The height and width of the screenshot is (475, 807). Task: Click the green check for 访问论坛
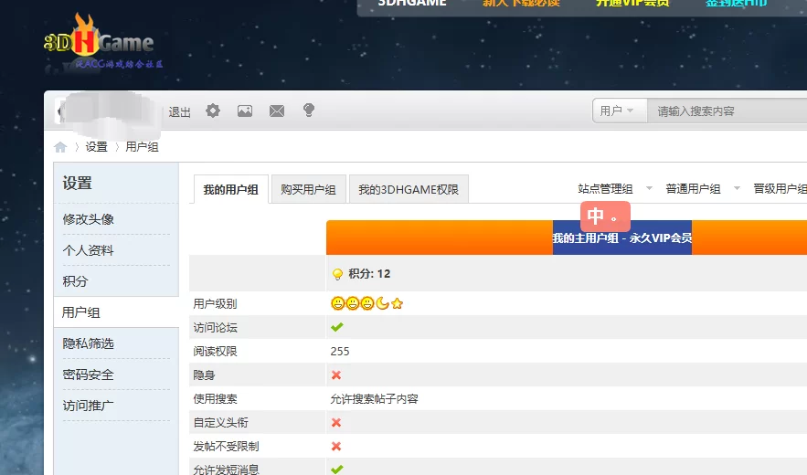337,327
